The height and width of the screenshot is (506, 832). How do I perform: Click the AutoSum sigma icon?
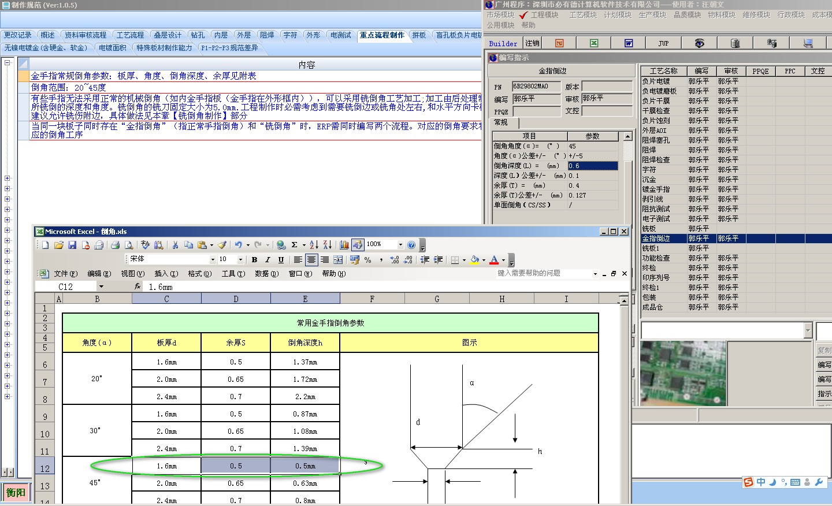295,245
